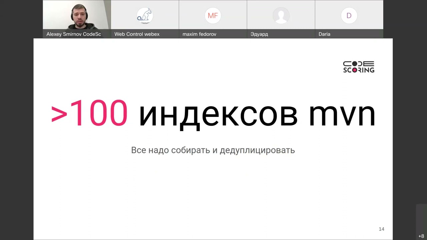Click the name label 'Daria'
The width and height of the screenshot is (427, 240).
coord(324,34)
